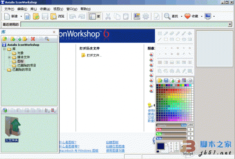Click the new icon project toolbar icon
The width and height of the screenshot is (235, 159).
pyautogui.click(x=27, y=16)
